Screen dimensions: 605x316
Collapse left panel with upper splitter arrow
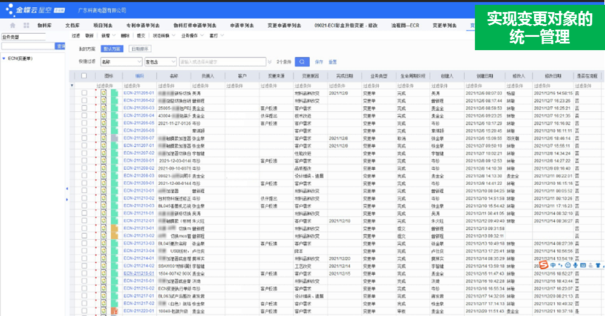67,189
